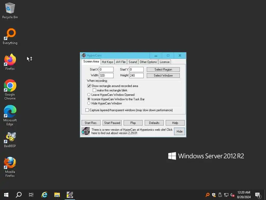Open the Everything search desktop icon
Image resolution: width=266 pixels, height=200 pixels.
click(10, 36)
